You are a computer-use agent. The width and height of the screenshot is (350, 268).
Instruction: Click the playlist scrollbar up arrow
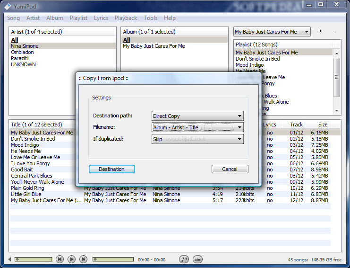[337, 54]
